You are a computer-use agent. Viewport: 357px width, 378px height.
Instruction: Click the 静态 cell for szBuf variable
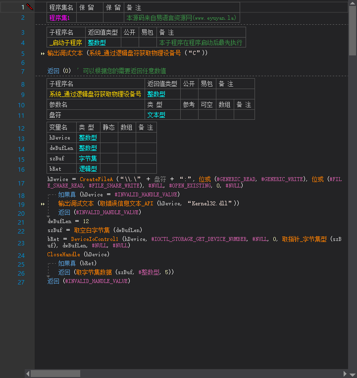[109, 158]
